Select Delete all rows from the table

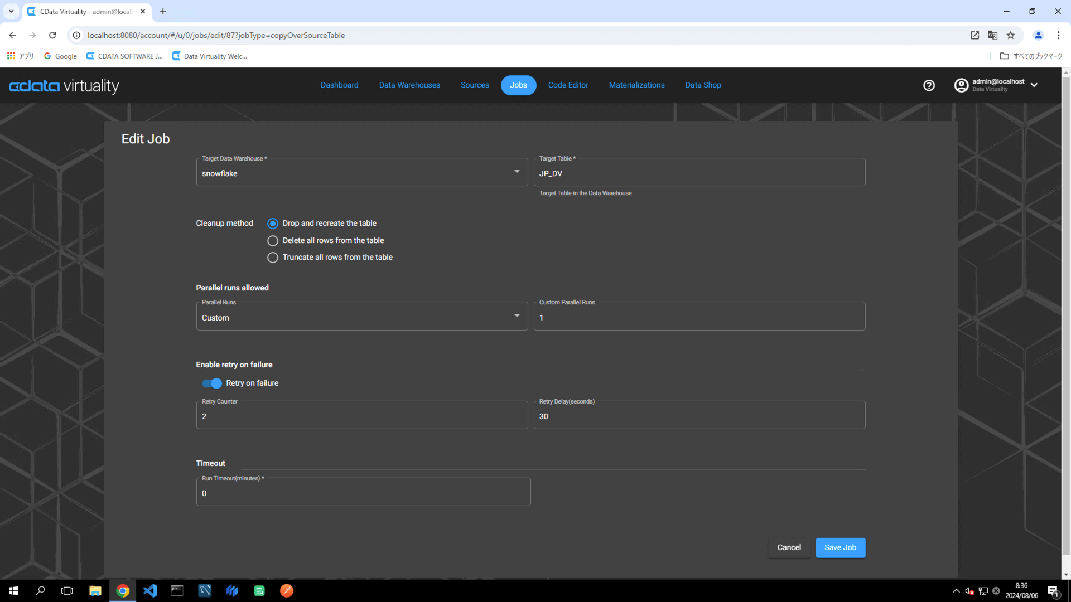[x=273, y=241]
